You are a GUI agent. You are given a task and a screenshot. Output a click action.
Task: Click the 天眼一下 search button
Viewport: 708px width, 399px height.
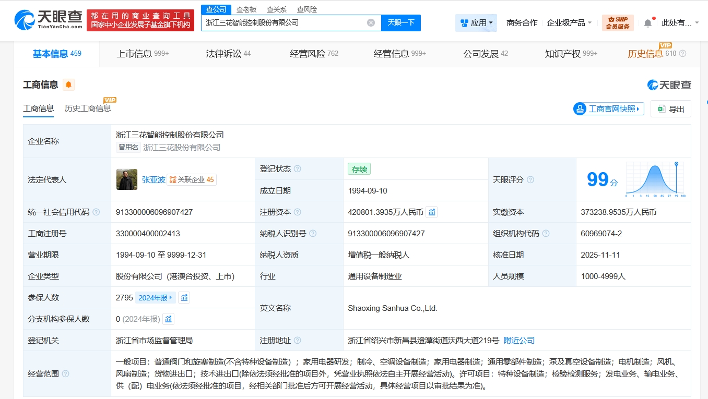400,22
